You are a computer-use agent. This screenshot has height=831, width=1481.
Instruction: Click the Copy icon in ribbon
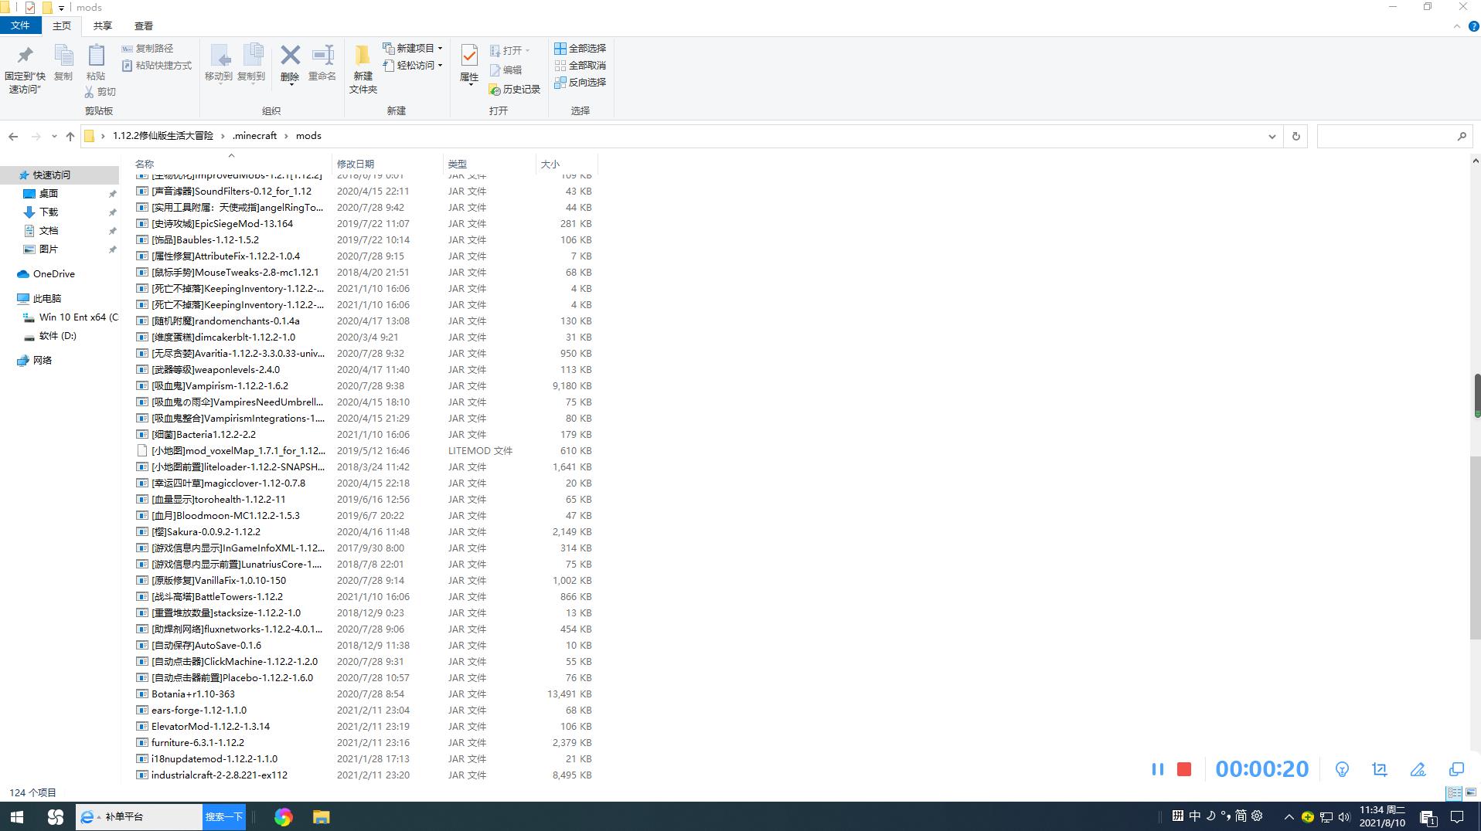click(x=63, y=55)
